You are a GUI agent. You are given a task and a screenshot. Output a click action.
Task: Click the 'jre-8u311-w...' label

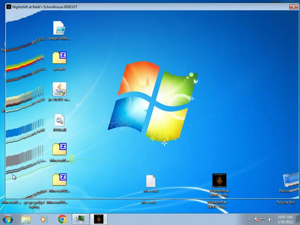point(59,99)
